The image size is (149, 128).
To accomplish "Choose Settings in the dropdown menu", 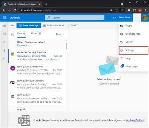I will (x=134, y=50).
